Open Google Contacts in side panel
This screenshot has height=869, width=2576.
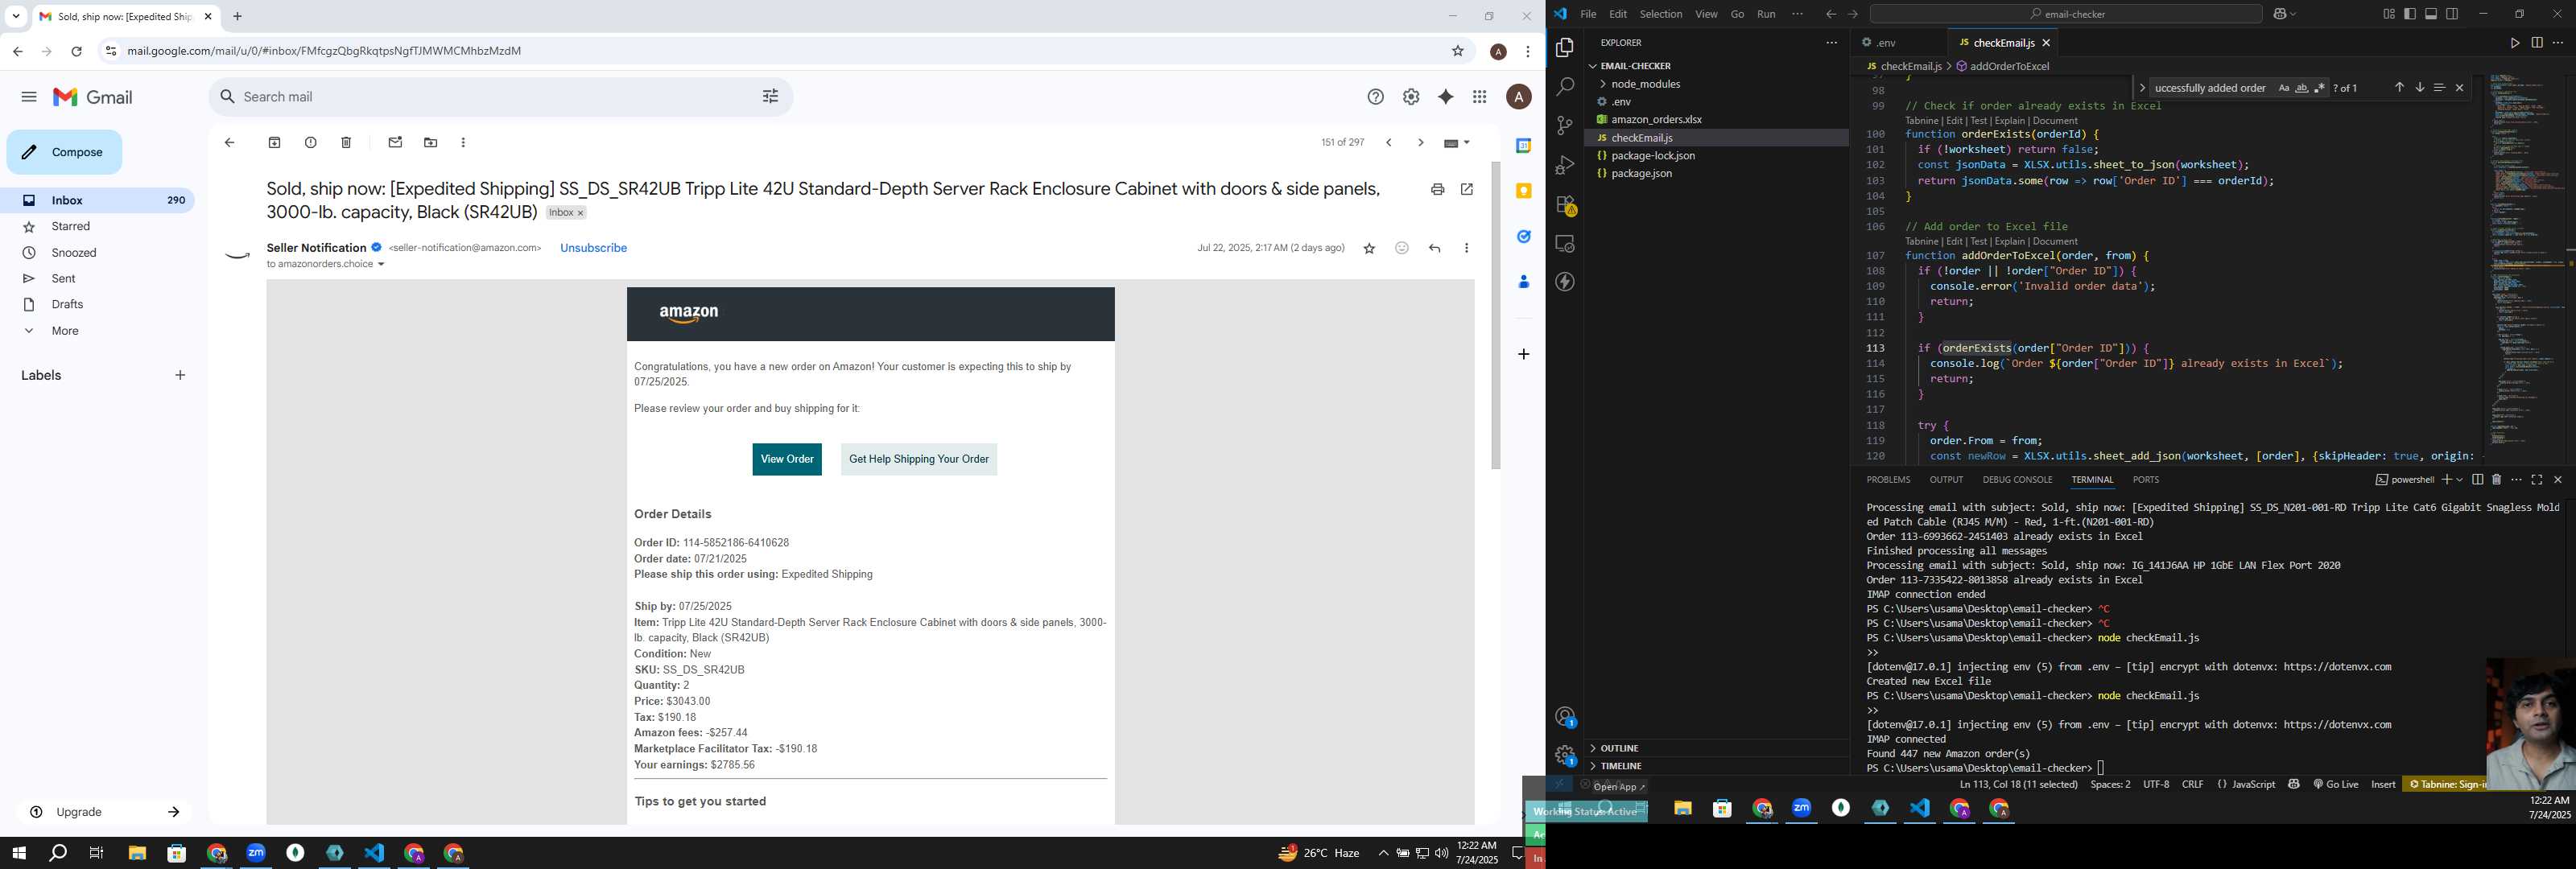(x=1523, y=282)
